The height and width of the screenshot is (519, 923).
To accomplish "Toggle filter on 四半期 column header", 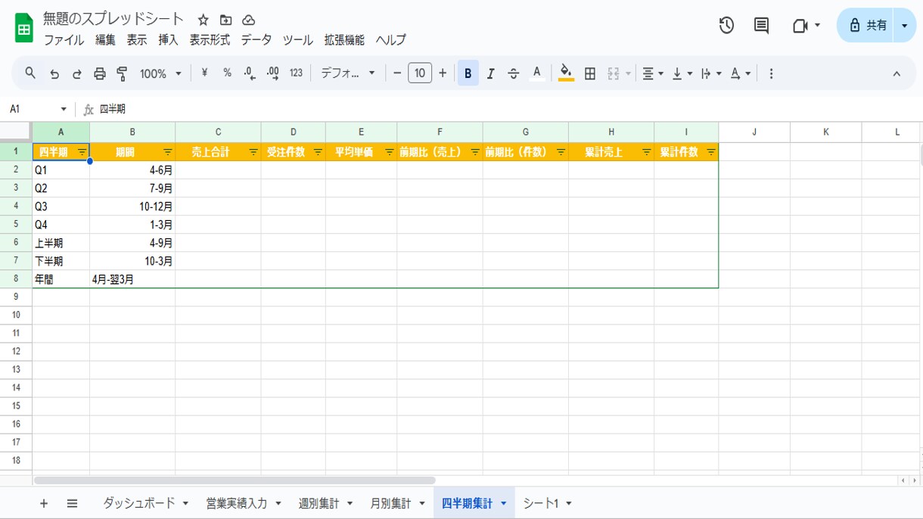I will pos(82,152).
